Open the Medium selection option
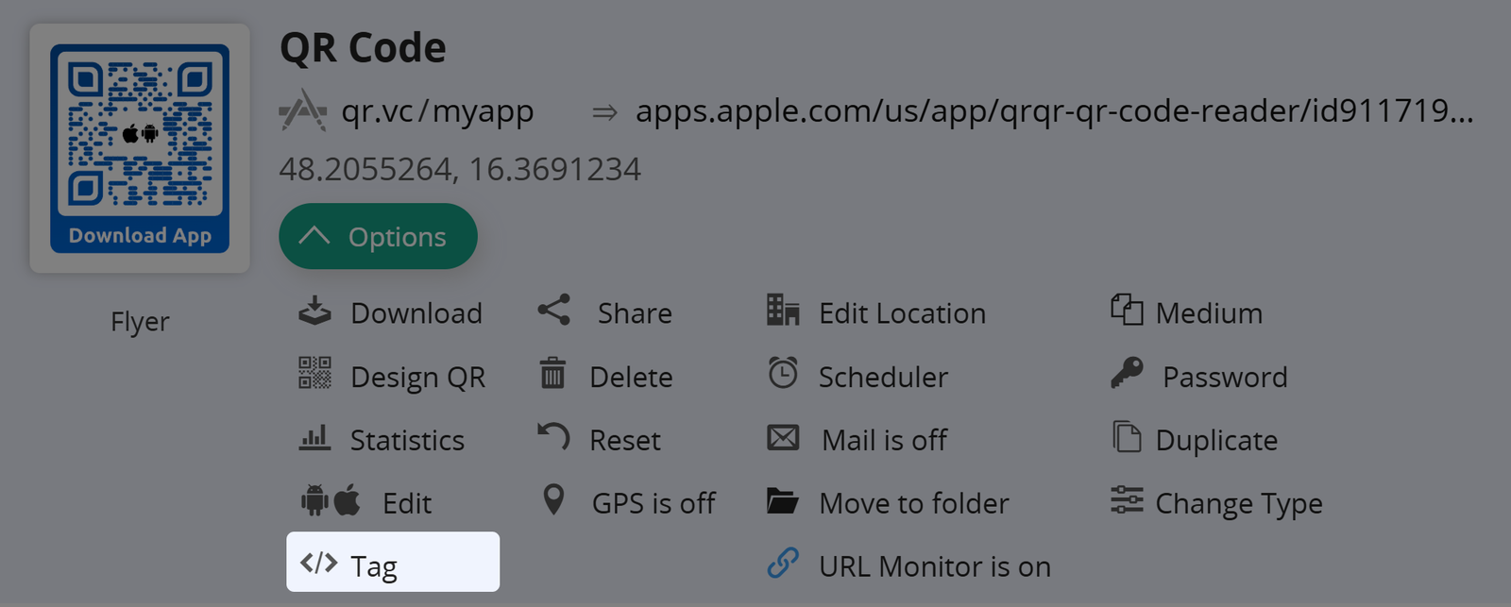1511x607 pixels. (1208, 313)
